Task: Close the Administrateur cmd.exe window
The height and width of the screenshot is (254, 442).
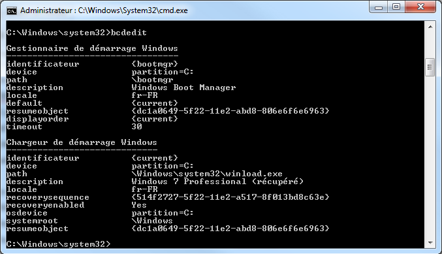Action: (x=420, y=7)
